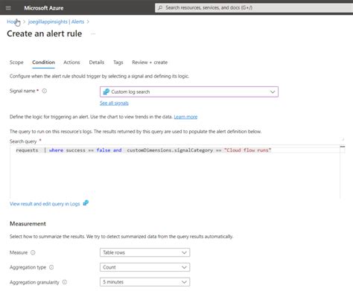Click the Custom log search signal icon
Viewport: 353px width, 291px height.
[x=106, y=92]
